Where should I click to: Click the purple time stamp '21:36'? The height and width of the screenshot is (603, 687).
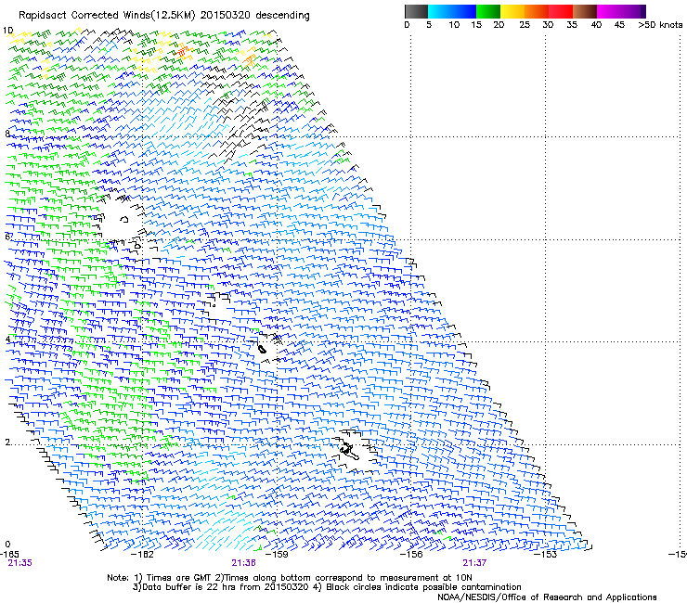coord(243,563)
